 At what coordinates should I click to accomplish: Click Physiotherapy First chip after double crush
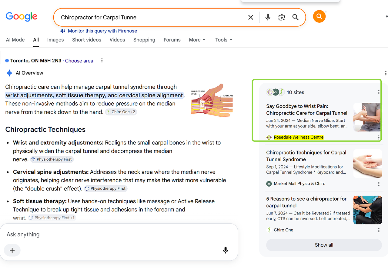point(105,188)
